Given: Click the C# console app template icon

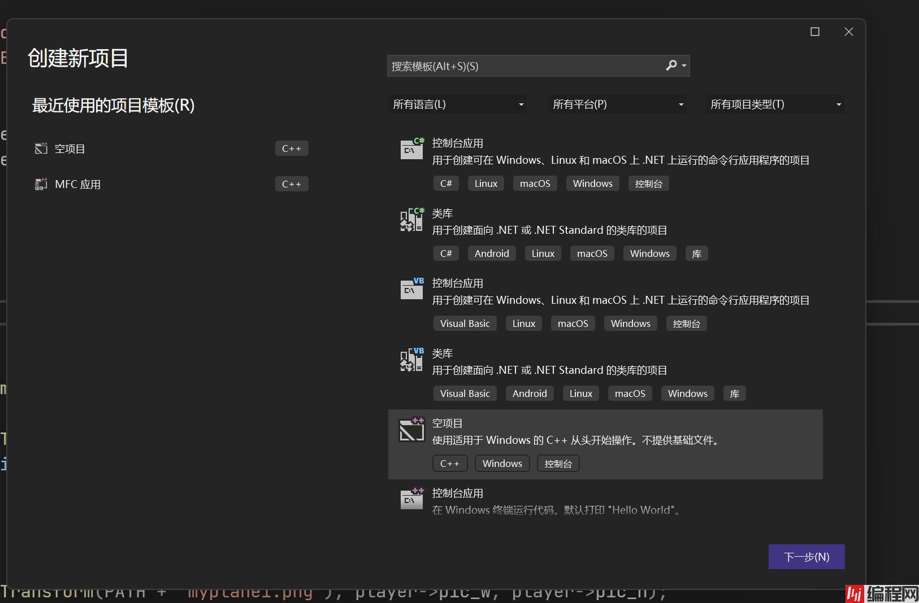Looking at the screenshot, I should (411, 149).
